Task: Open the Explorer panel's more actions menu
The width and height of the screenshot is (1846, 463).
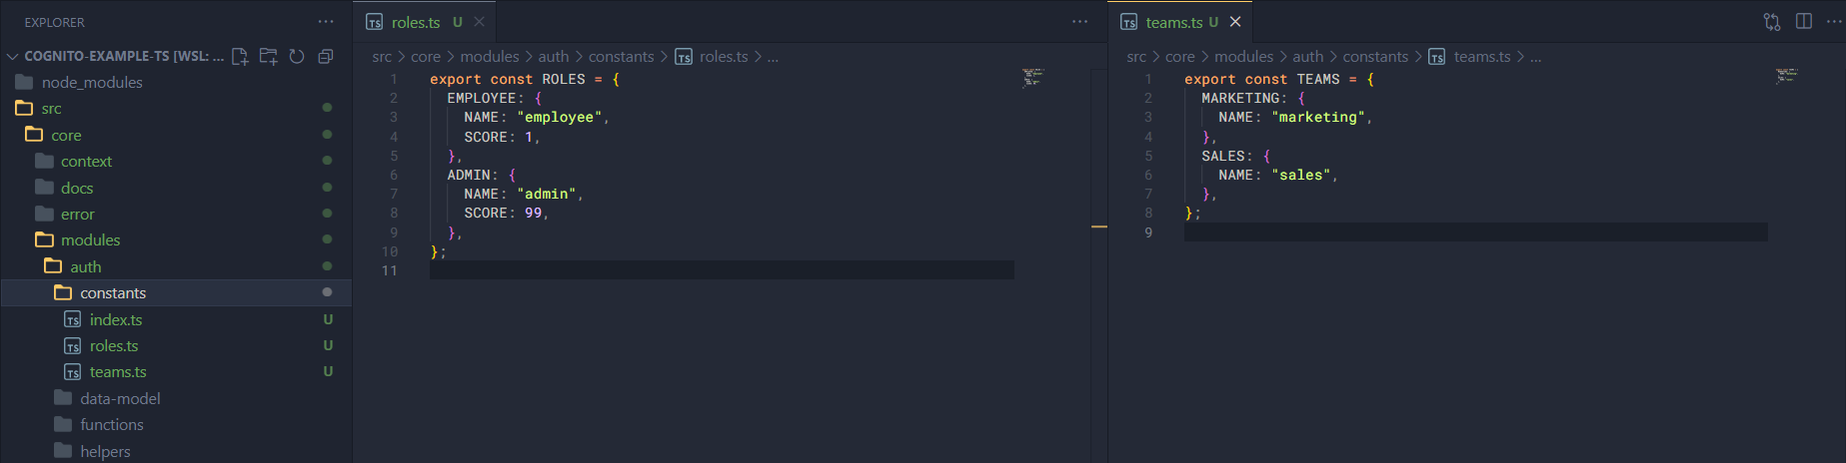Action: tap(326, 22)
